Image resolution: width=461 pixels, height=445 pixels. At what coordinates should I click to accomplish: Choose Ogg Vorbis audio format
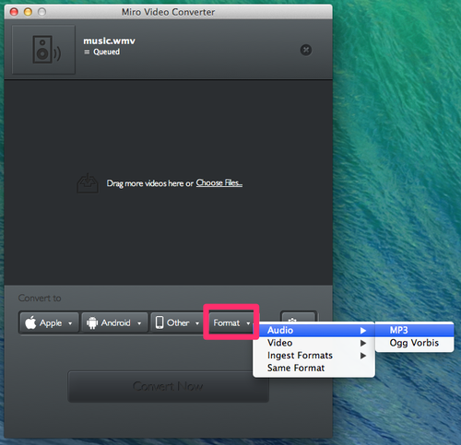(414, 343)
